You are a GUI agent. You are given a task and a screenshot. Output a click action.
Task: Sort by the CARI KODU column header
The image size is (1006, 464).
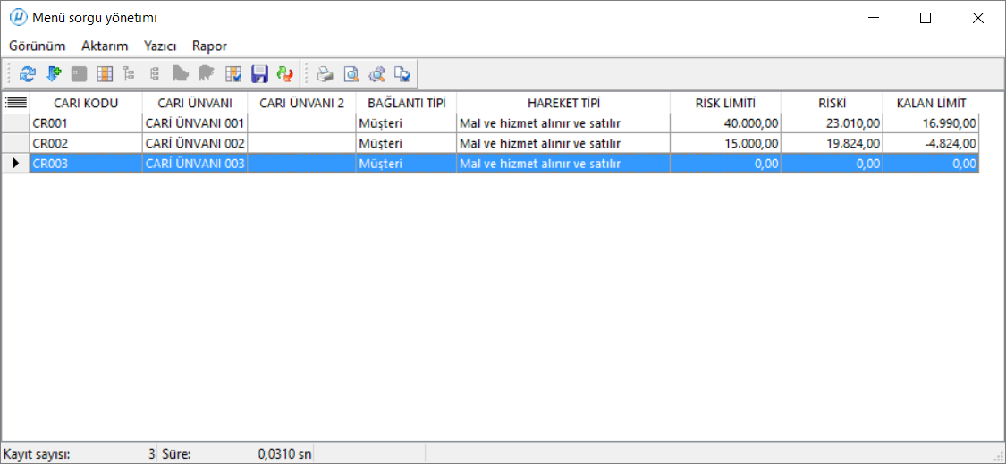click(86, 103)
